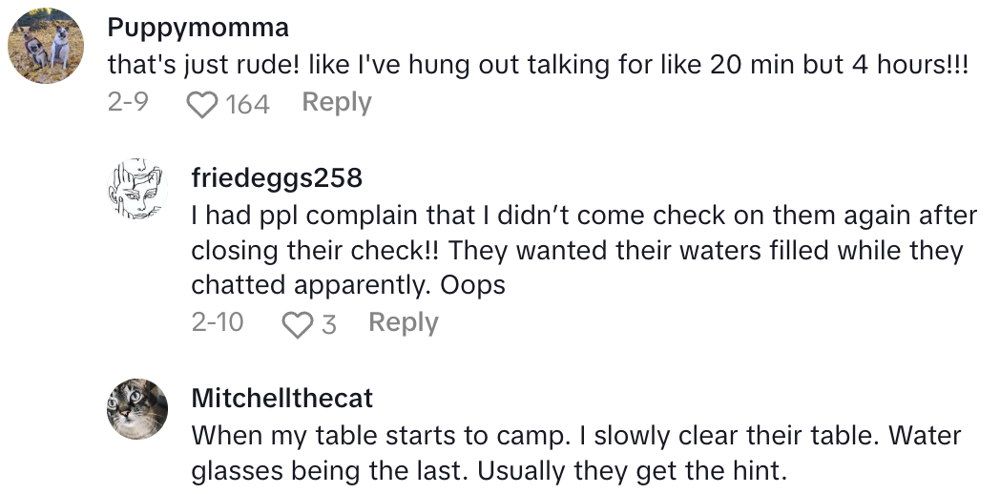
Task: Like friedeggs258's reply with the heart icon
Action: tap(297, 324)
